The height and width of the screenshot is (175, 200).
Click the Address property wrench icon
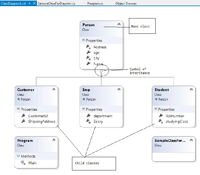(88, 47)
